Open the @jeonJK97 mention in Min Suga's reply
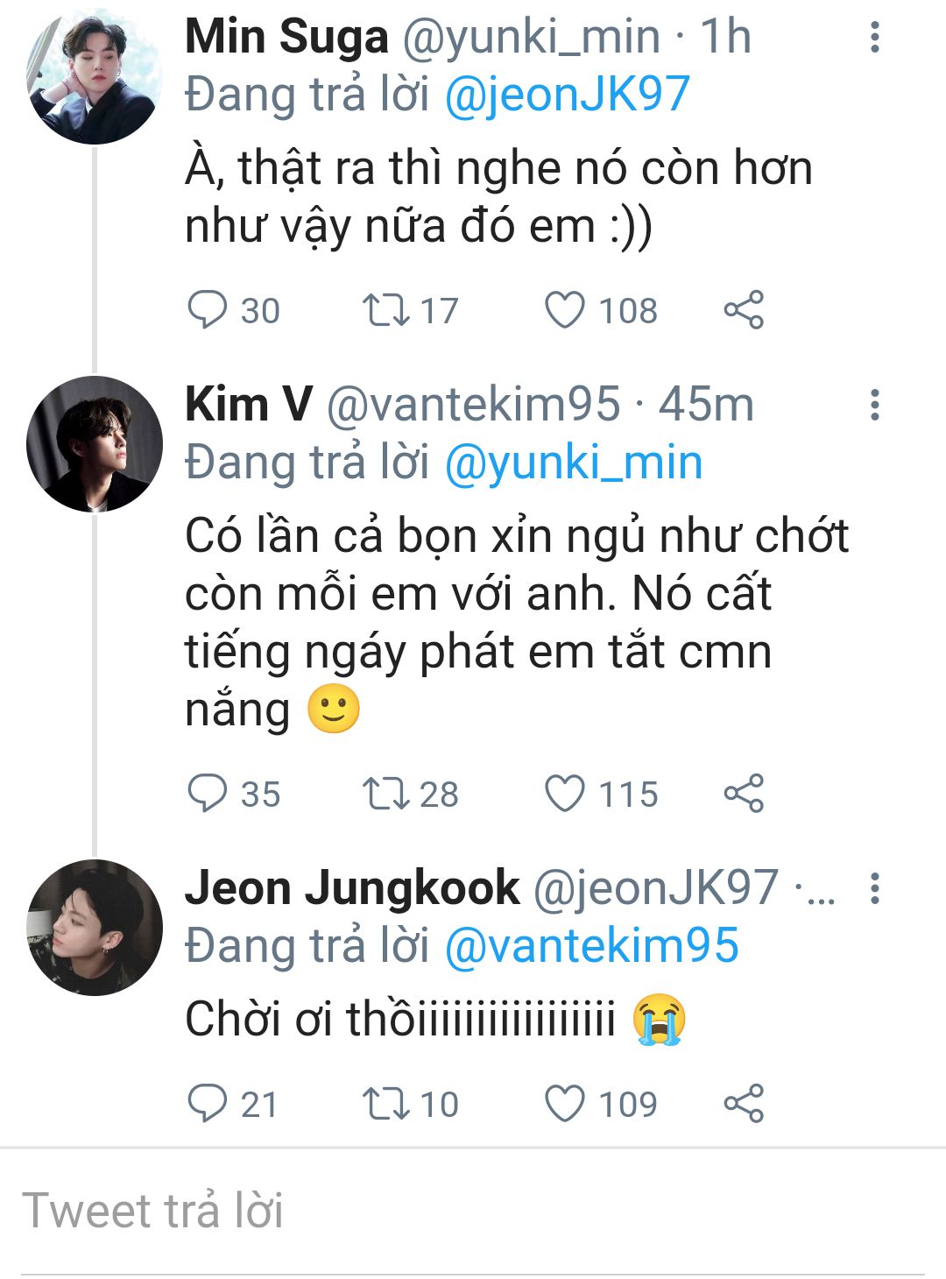 [567, 95]
